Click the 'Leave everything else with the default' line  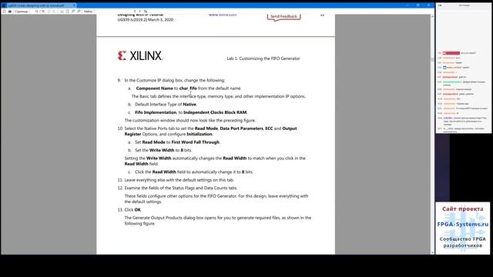(x=176, y=180)
